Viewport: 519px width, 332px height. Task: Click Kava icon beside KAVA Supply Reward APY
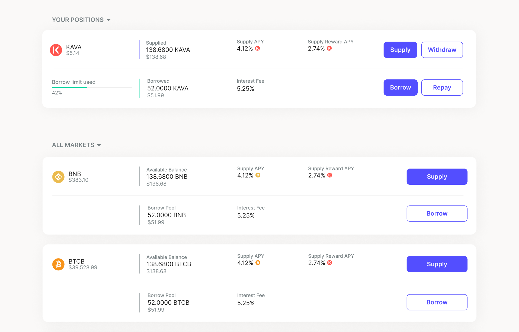(x=329, y=48)
